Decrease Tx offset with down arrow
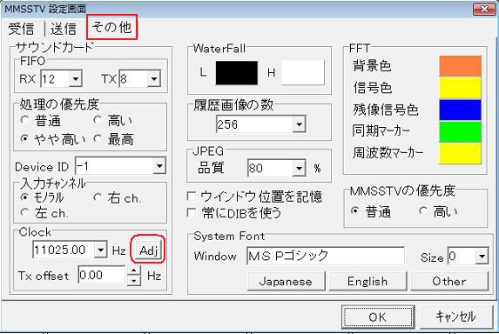Screen dimensions: 499x334 click(134, 281)
